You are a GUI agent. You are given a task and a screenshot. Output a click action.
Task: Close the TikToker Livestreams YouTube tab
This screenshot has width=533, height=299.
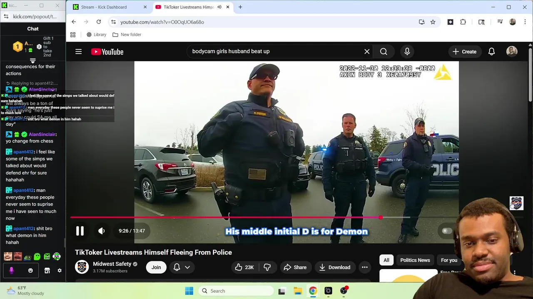pyautogui.click(x=228, y=7)
